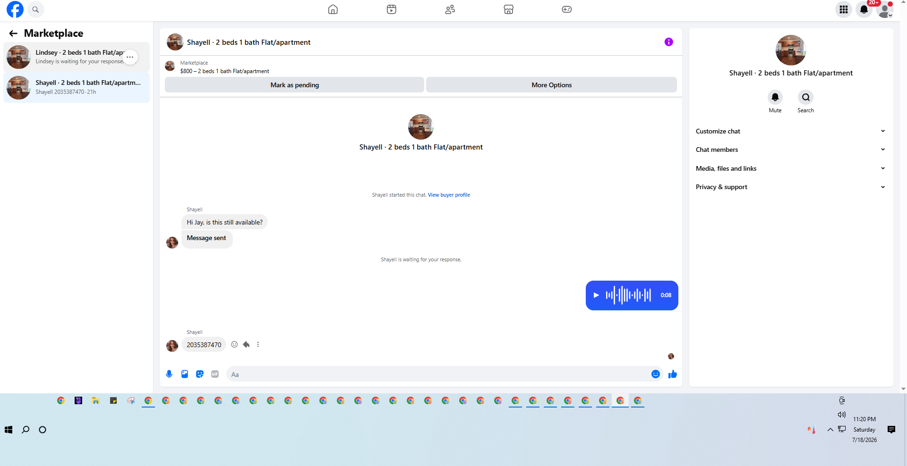Open the Facebook menu grid icon

(x=844, y=9)
